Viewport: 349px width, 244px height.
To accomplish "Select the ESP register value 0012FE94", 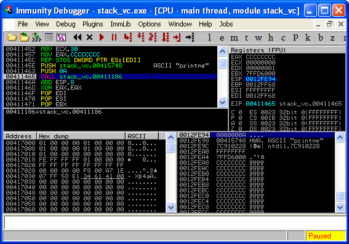I will pos(260,79).
